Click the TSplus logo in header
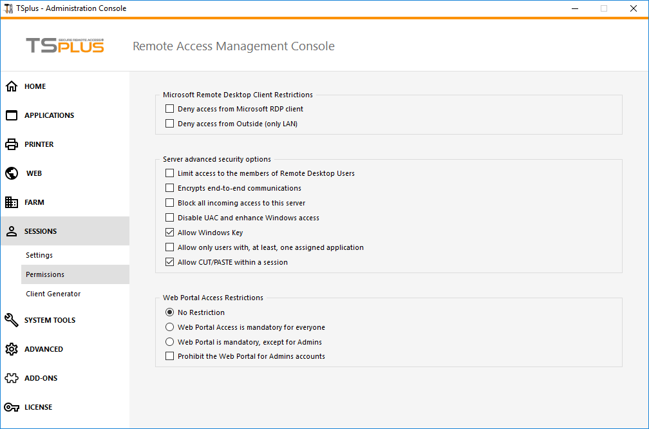This screenshot has height=429, width=649. [x=65, y=46]
